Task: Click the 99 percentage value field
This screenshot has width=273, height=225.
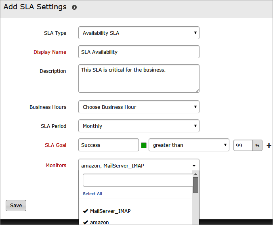Action: (243, 145)
